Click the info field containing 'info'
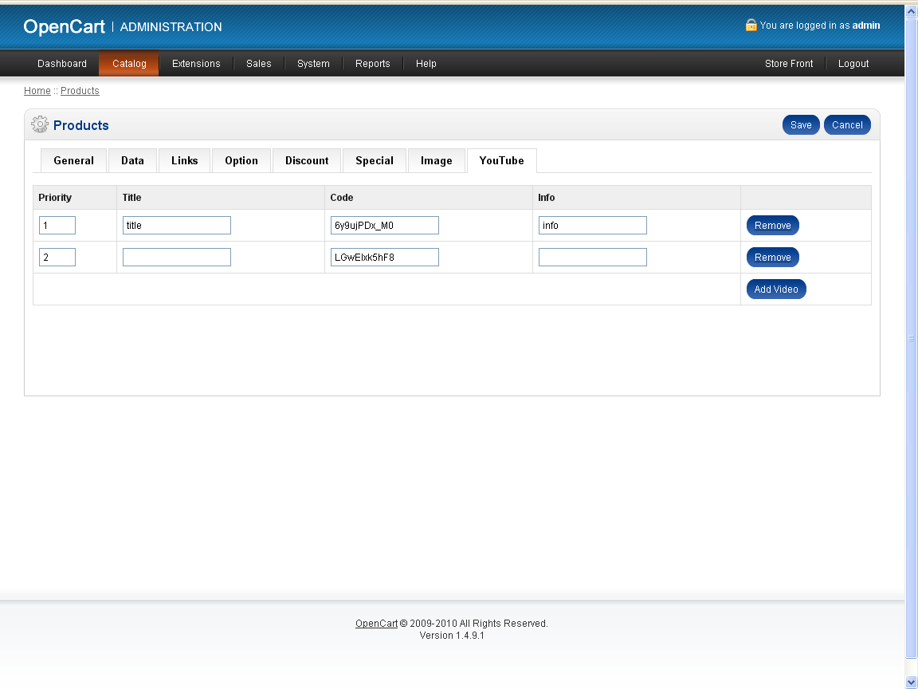 [593, 226]
